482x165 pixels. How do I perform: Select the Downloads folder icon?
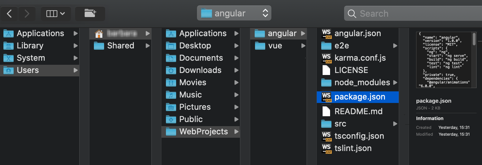pos(171,70)
